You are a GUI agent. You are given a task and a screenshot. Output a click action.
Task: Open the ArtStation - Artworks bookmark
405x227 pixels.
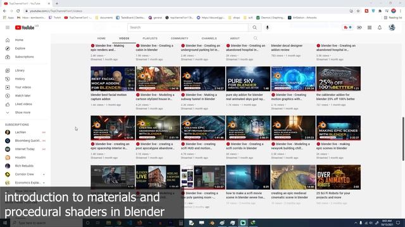tap(302, 18)
